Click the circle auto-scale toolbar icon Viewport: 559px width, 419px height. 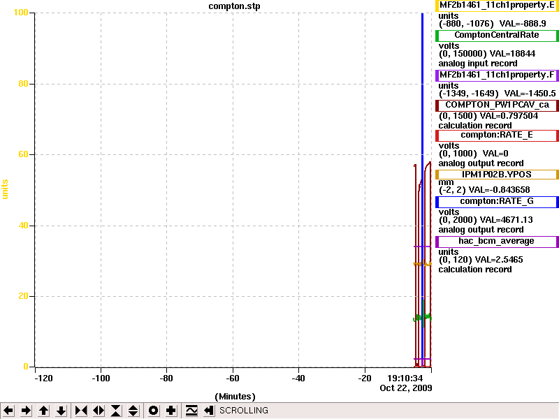point(153,411)
